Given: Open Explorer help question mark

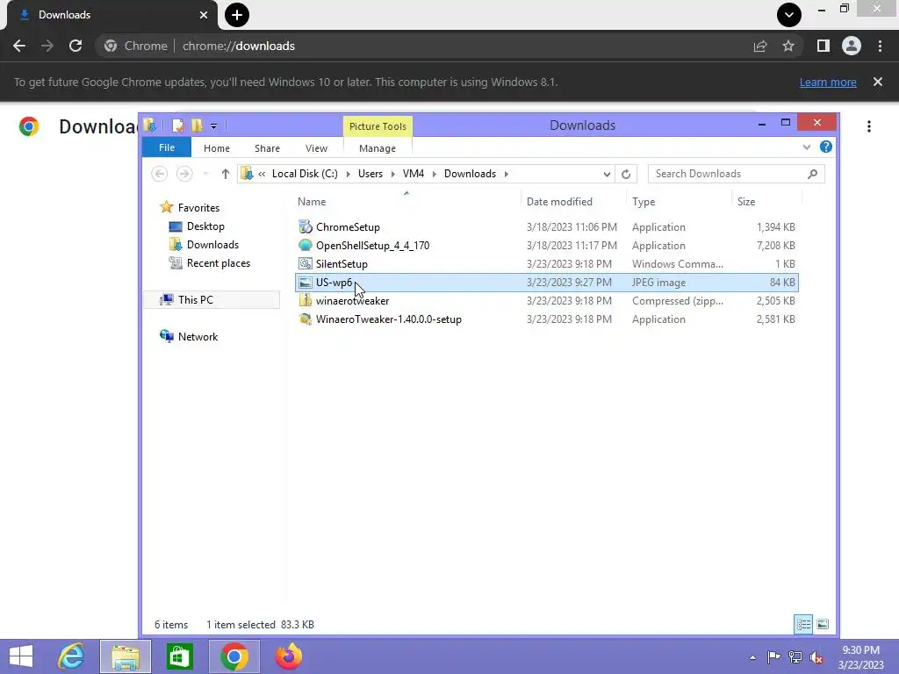Looking at the screenshot, I should (825, 147).
